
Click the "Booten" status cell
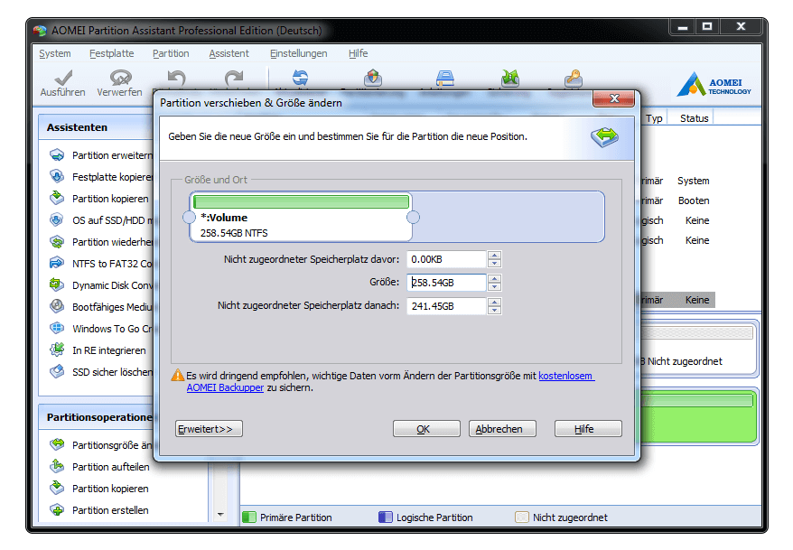[694, 200]
